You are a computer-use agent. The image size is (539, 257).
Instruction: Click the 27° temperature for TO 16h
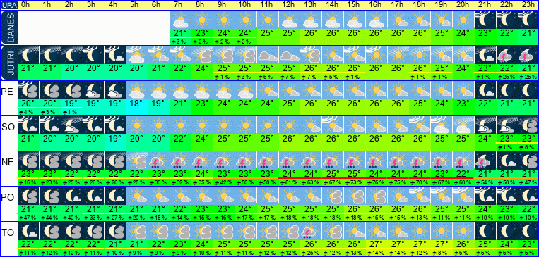pyautogui.click(x=376, y=245)
